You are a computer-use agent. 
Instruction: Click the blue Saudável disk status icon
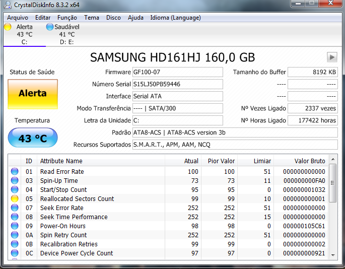coord(49,27)
